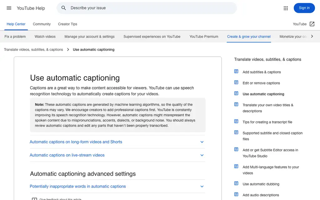Open Add audio descriptions article
This screenshot has height=200, width=320.
(x=261, y=195)
